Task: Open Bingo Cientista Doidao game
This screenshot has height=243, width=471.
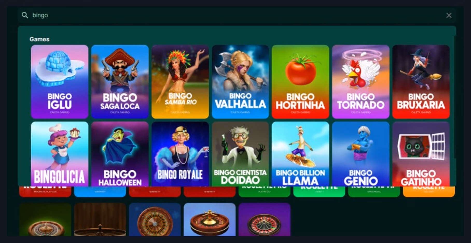Action: tap(240, 154)
